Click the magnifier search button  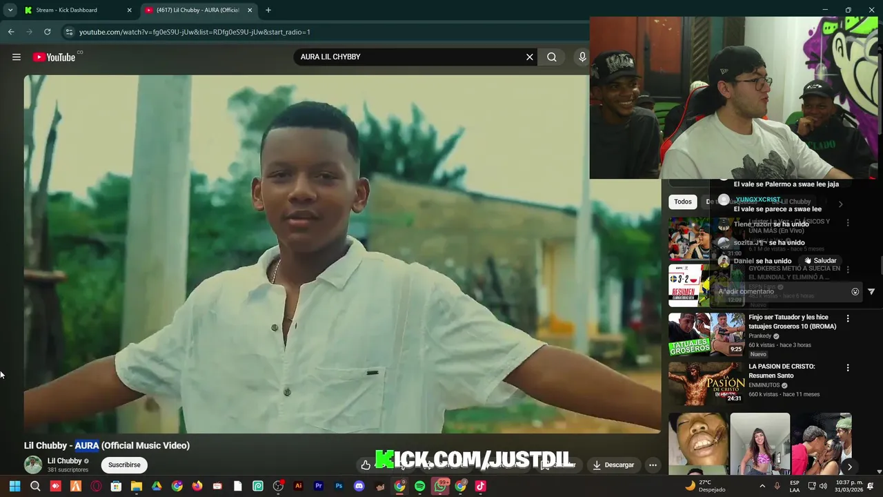pos(552,57)
